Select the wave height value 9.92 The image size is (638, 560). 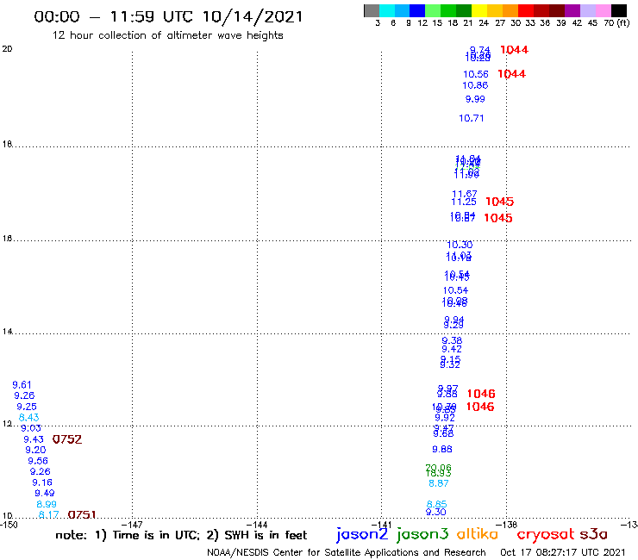point(445,418)
